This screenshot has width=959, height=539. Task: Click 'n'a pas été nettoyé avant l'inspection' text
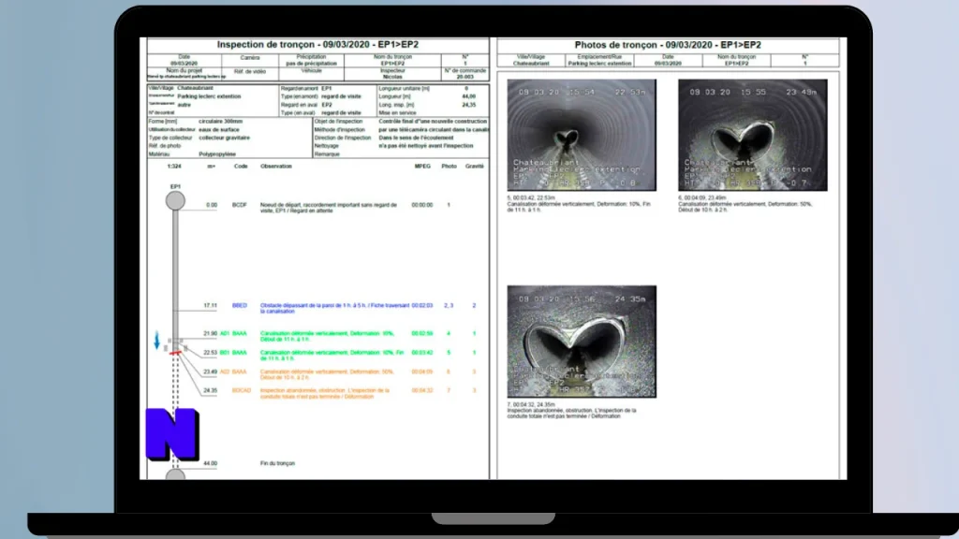click(x=426, y=146)
